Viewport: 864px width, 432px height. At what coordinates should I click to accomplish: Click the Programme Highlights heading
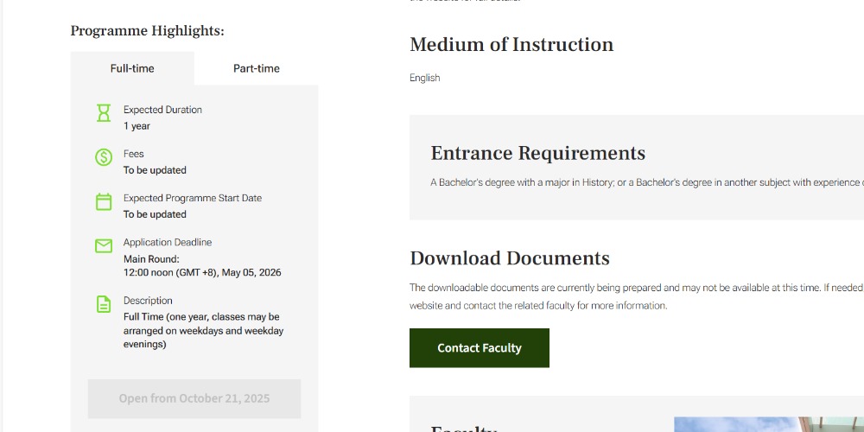(x=147, y=31)
